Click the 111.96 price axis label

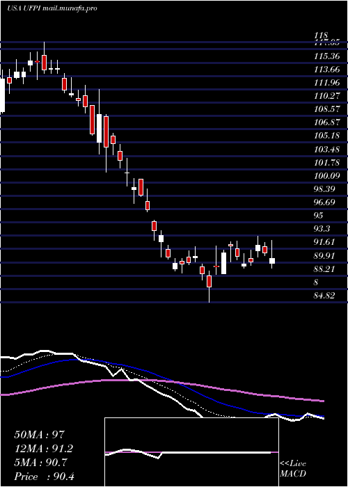(x=326, y=83)
